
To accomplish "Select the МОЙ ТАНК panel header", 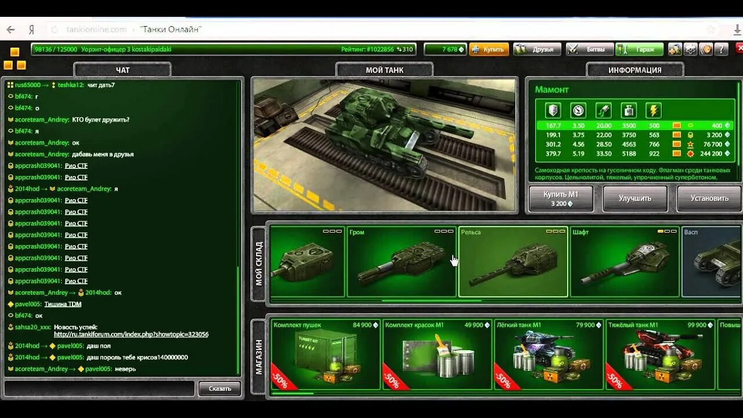I will pyautogui.click(x=384, y=70).
